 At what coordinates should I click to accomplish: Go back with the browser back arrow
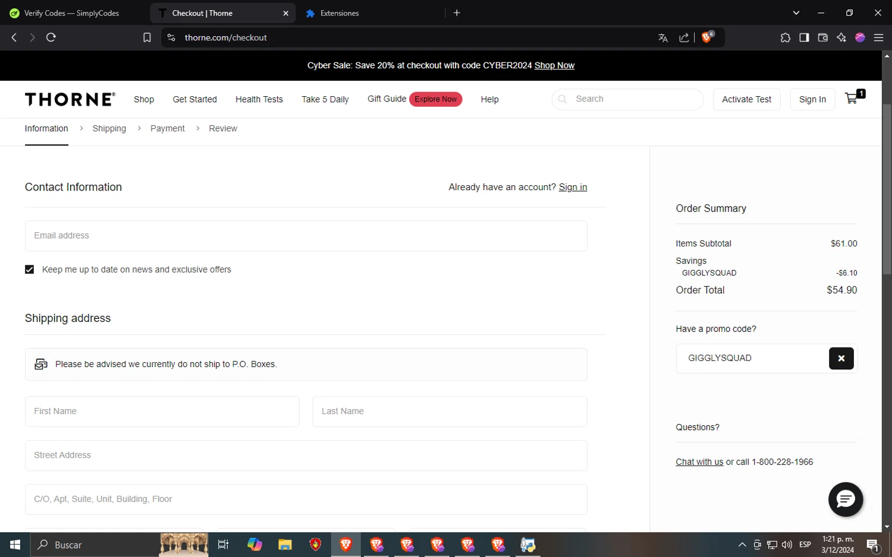point(14,37)
